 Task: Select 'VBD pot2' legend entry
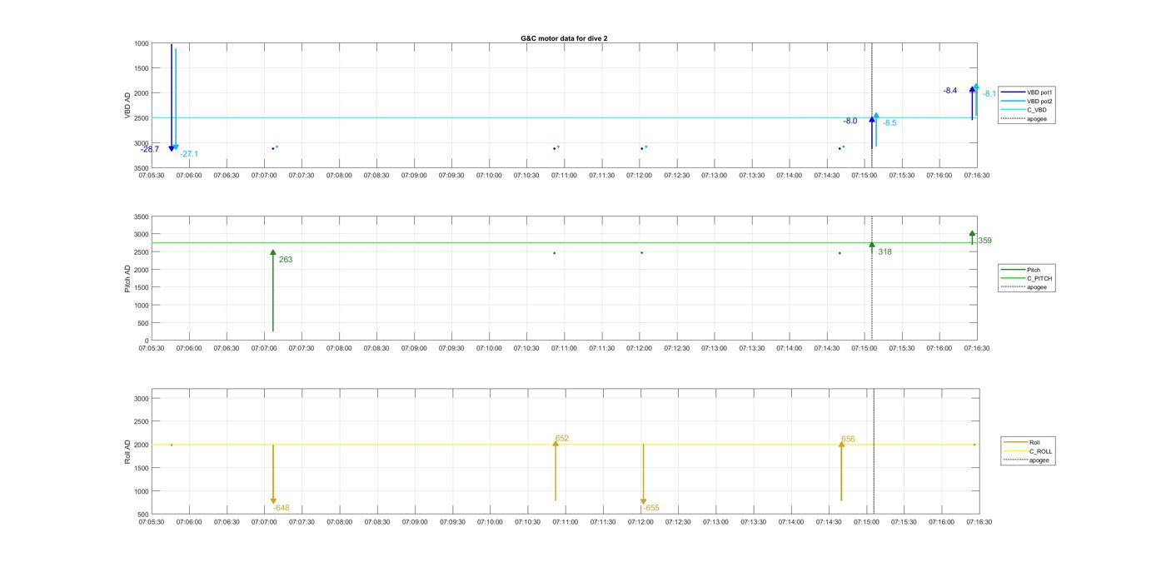(1029, 101)
